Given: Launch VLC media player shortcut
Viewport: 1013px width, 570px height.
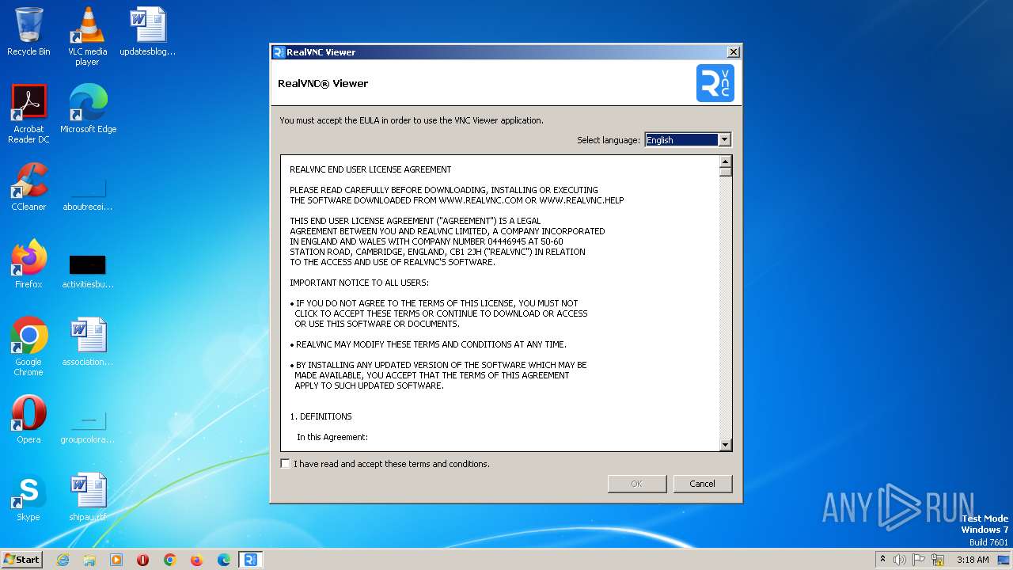Looking at the screenshot, I should [x=87, y=36].
